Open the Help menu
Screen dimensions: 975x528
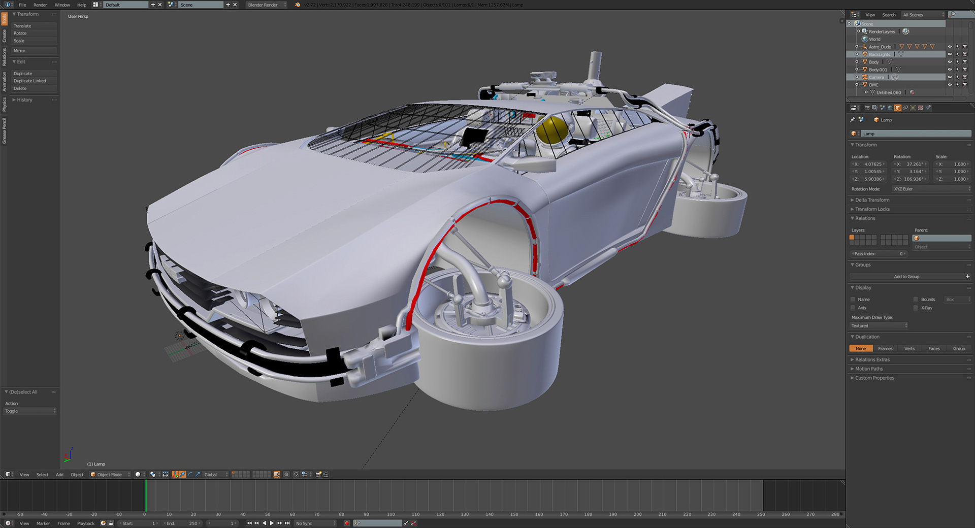tap(82, 5)
